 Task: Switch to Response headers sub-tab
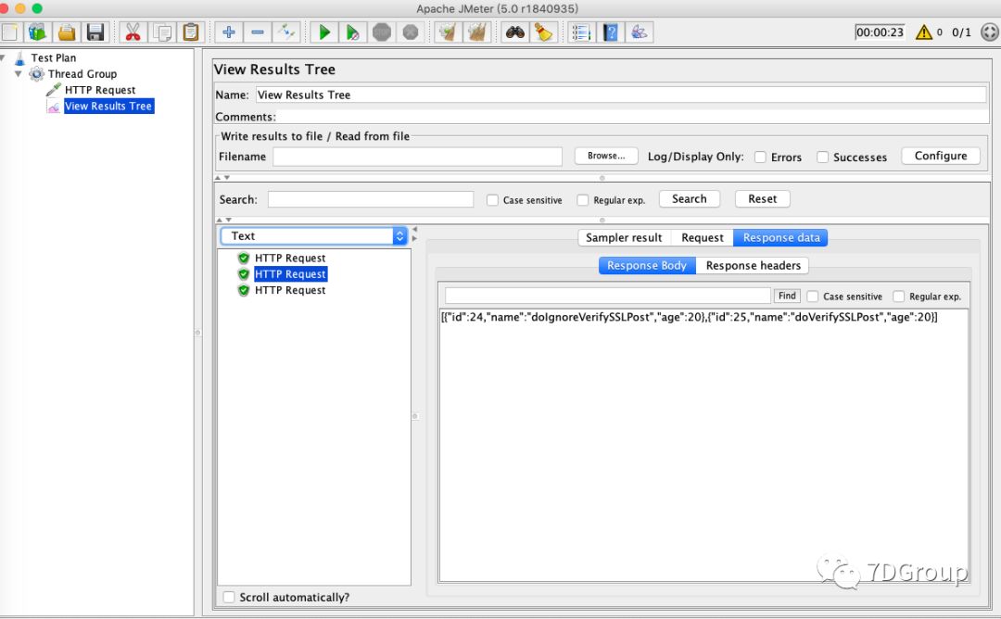coord(753,265)
